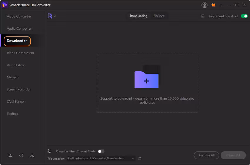Turn off the High Speed Download toggle
The height and width of the screenshot is (165, 250).
click(x=244, y=16)
